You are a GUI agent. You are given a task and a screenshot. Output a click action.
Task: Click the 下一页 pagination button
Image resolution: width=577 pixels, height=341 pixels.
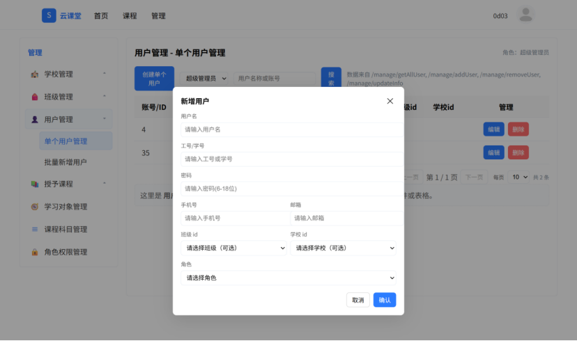474,177
